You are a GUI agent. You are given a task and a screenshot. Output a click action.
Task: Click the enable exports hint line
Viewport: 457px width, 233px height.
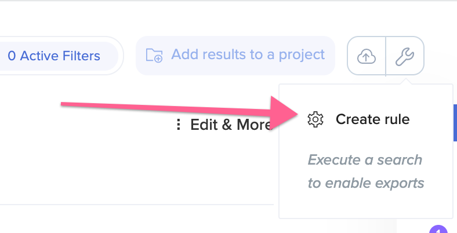tap(366, 183)
